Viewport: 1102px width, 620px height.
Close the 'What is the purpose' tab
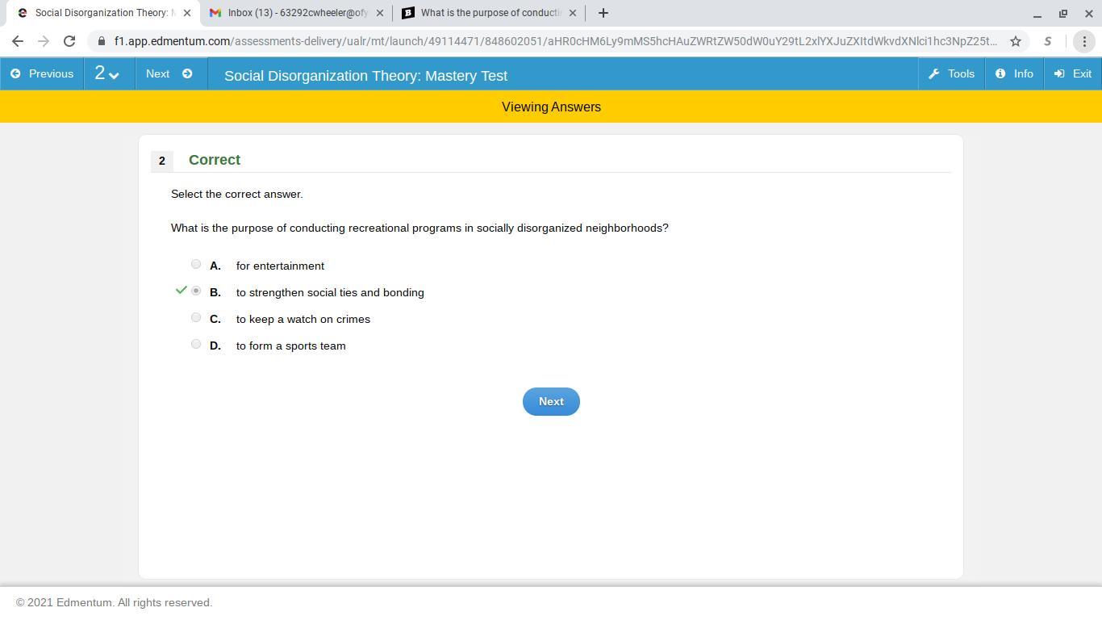point(573,13)
